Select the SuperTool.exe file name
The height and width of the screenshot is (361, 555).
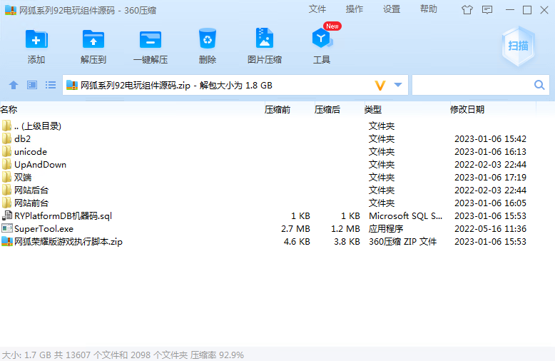pos(44,228)
